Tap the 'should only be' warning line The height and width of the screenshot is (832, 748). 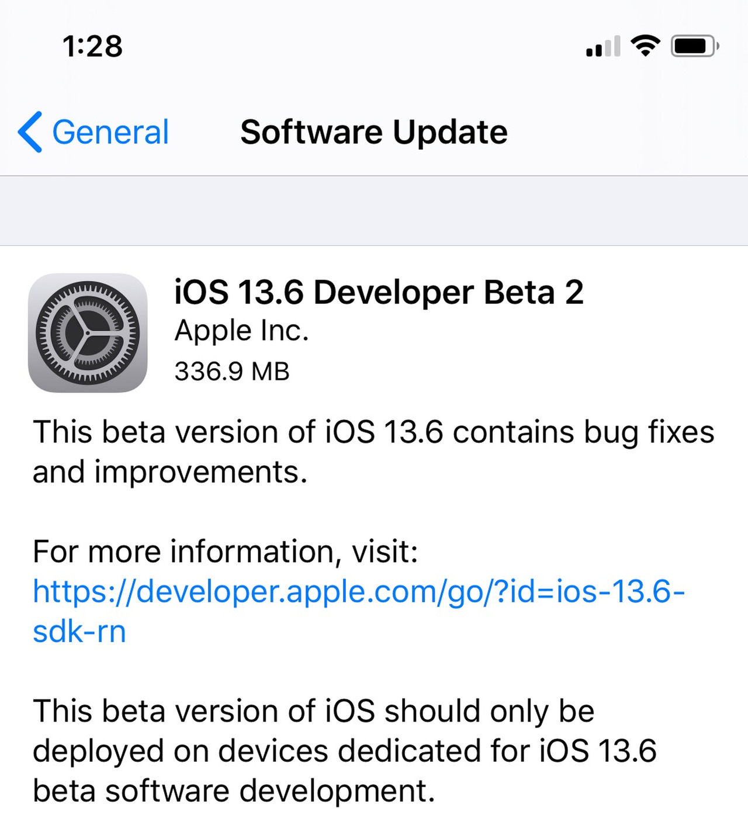point(313,712)
